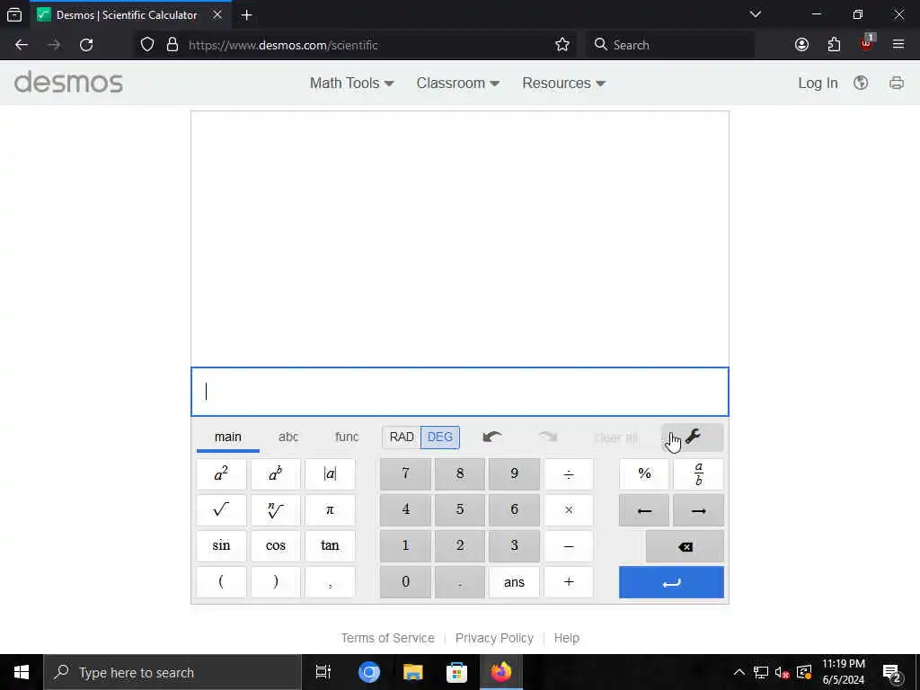Bookmark this page with the star icon
The image size is (920, 690).
pos(562,45)
